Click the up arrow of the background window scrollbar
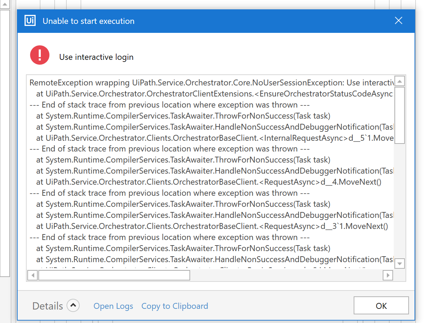428x323 pixels. pos(5,4)
